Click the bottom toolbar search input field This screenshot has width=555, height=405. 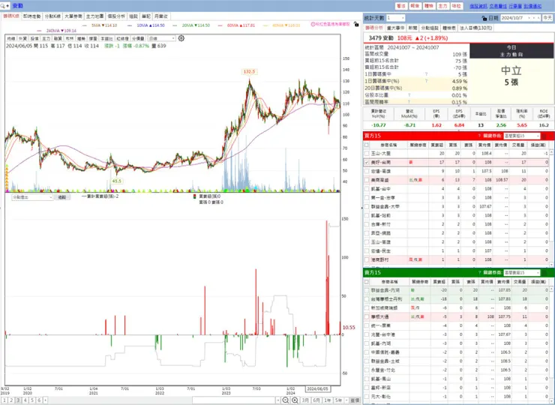click(x=233, y=400)
